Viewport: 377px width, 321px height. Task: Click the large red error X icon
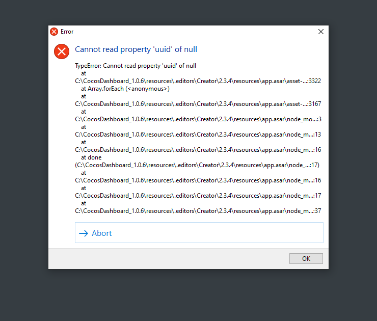pos(62,51)
